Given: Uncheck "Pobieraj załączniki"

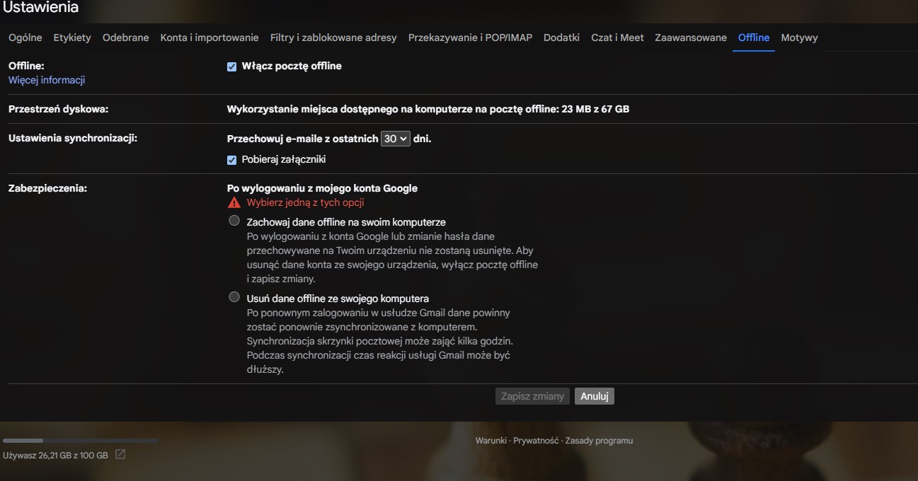Looking at the screenshot, I should 231,159.
